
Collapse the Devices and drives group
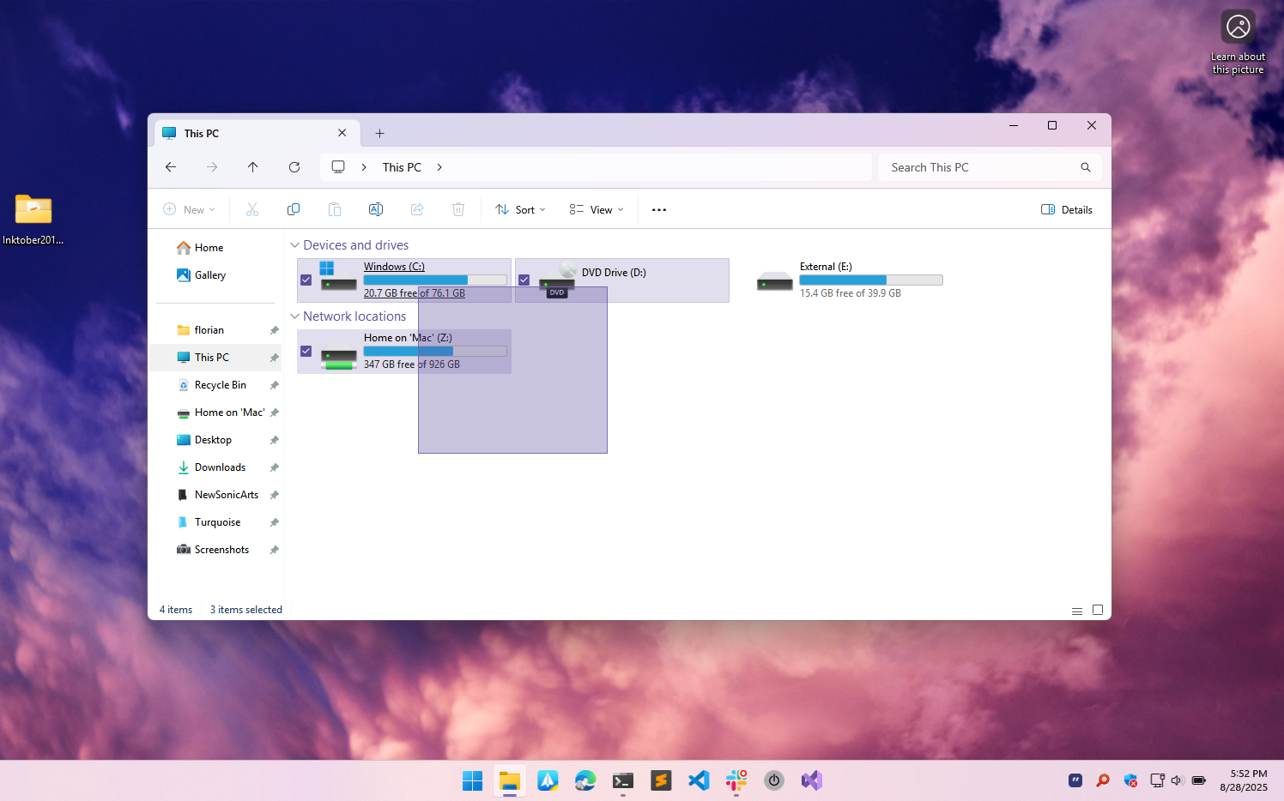(295, 245)
